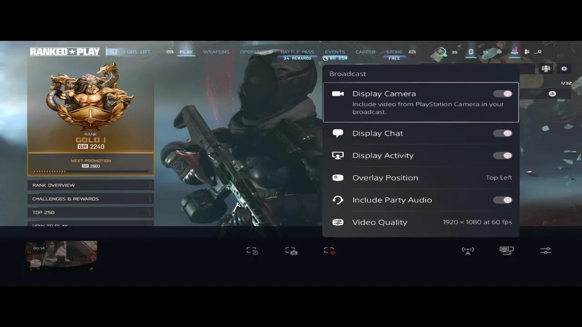The width and height of the screenshot is (582, 327).
Task: Click the Gold I rank emblem
Action: [x=90, y=98]
